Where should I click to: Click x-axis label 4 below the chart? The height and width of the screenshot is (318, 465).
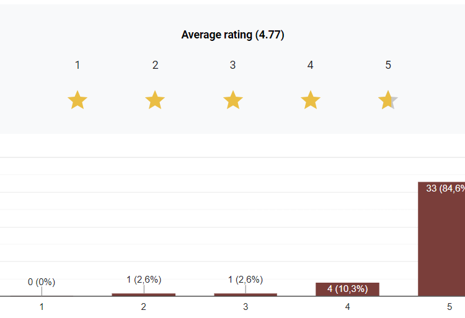click(x=347, y=307)
